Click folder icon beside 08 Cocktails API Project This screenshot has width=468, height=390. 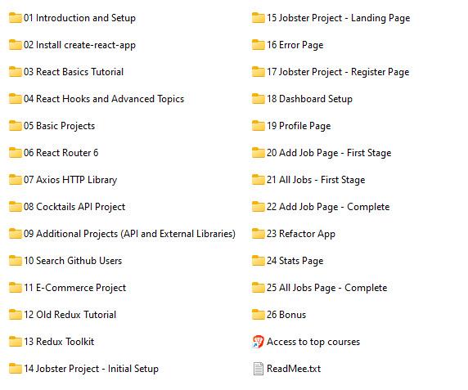pos(16,207)
